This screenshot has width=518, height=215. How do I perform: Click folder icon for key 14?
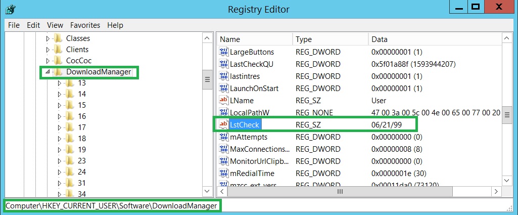coord(70,94)
